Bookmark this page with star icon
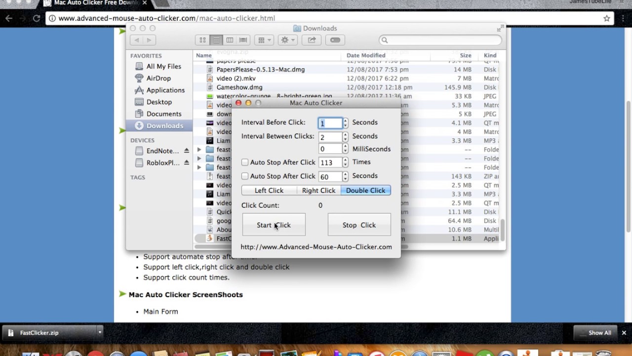632x356 pixels. pos(607,18)
